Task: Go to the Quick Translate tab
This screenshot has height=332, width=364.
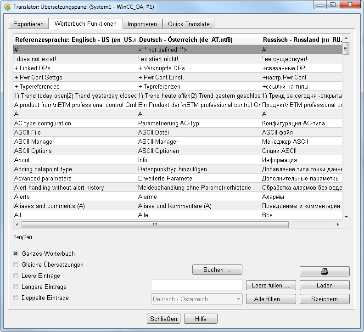Action: (189, 24)
